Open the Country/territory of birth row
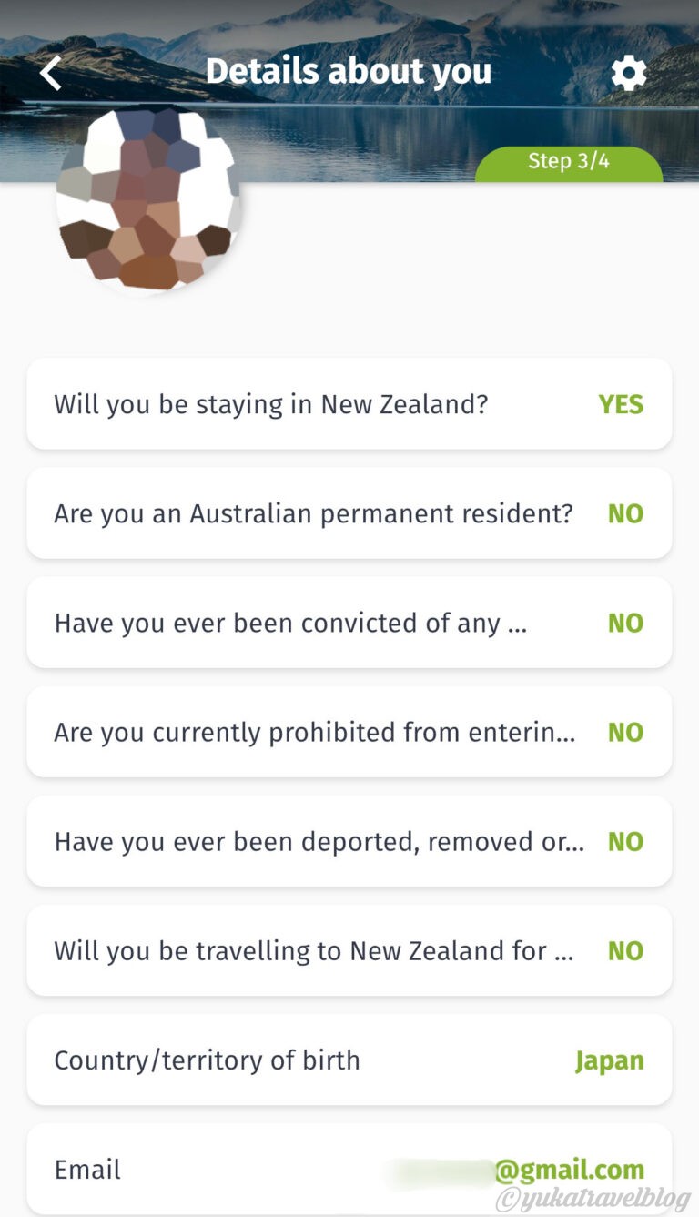Image resolution: width=699 pixels, height=1217 pixels. (208, 1060)
